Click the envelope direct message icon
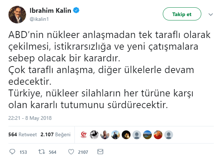 point(100,152)
